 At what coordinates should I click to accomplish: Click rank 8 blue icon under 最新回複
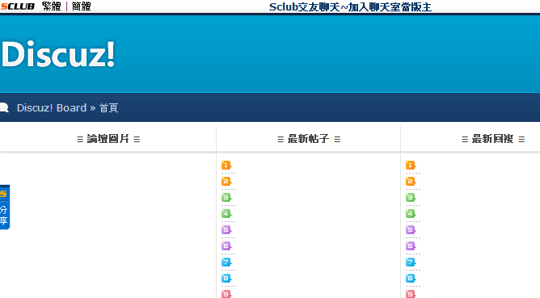point(411,279)
